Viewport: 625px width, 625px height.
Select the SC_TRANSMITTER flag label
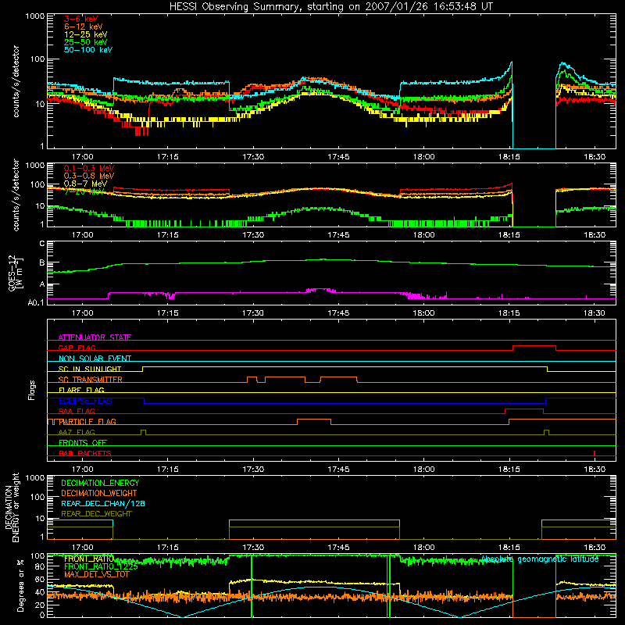coord(91,380)
